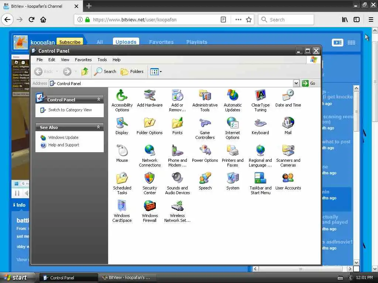Screen dimensions: 378x283
Task: Open Automatic Updates icon
Action: [x=233, y=101]
